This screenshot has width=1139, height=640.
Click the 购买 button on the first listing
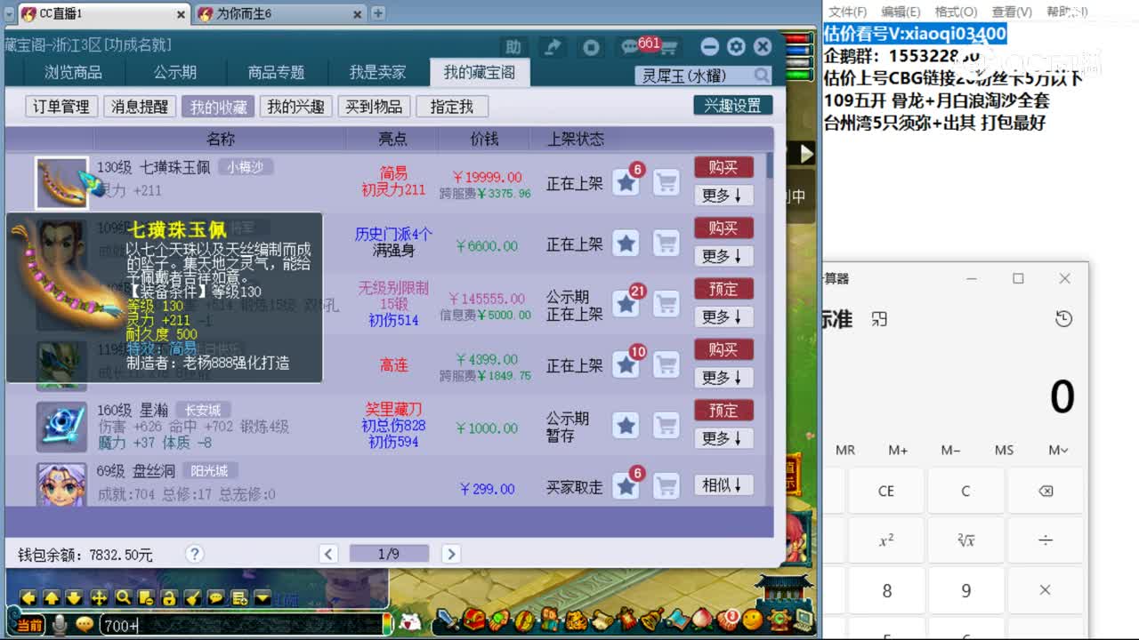(x=723, y=166)
